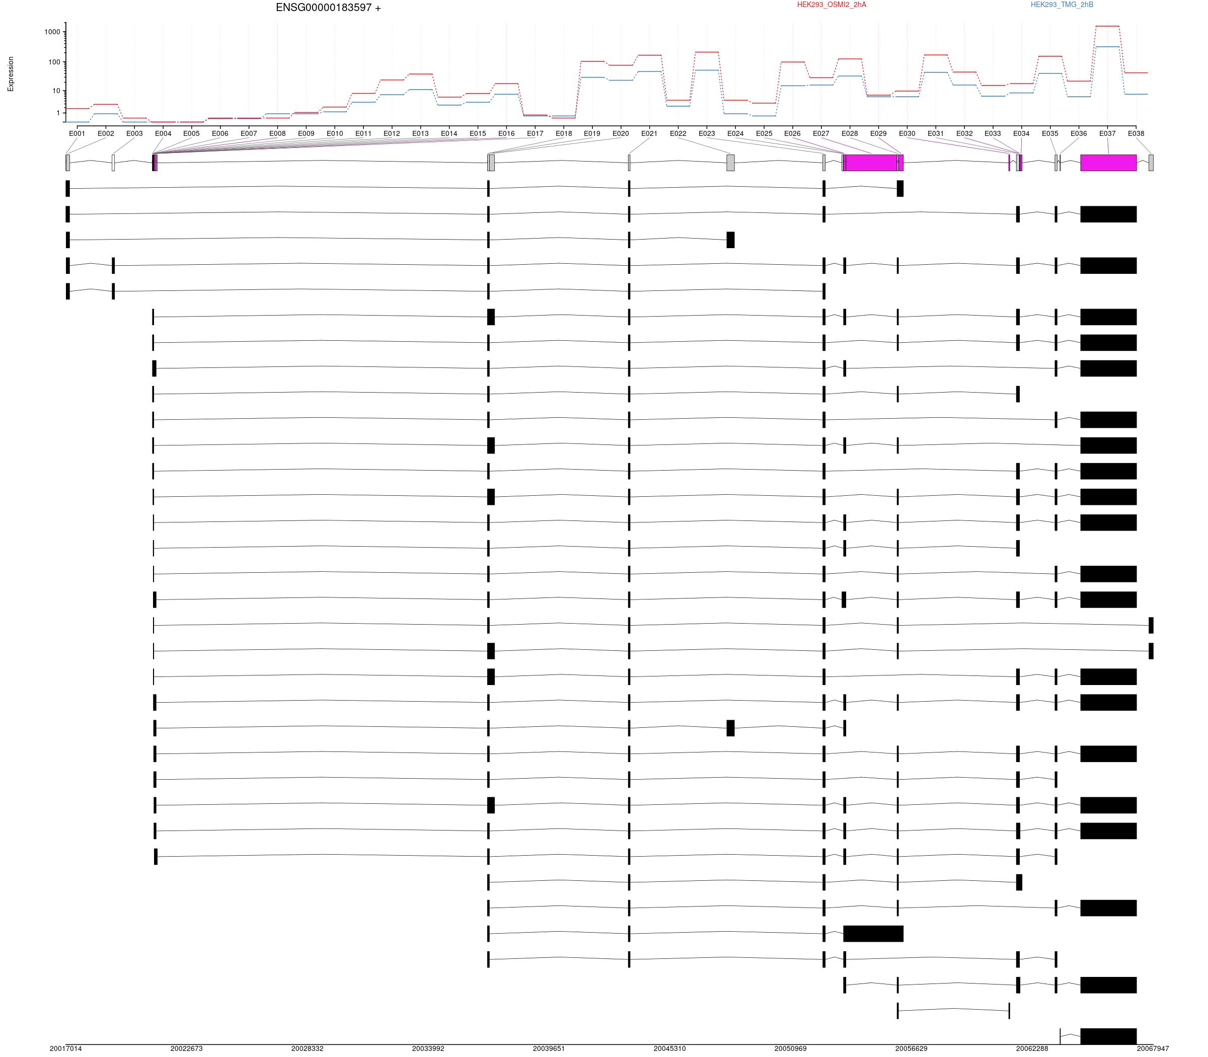Click exon bin label E012
This screenshot has height=1057, width=1208.
[x=392, y=134]
